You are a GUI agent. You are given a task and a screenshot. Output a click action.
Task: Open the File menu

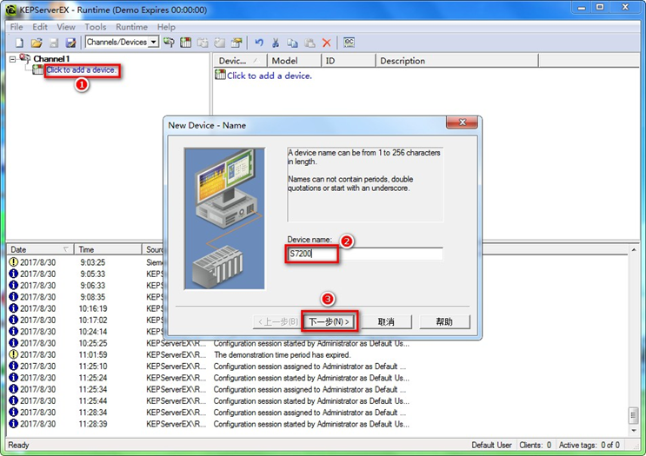pos(17,27)
